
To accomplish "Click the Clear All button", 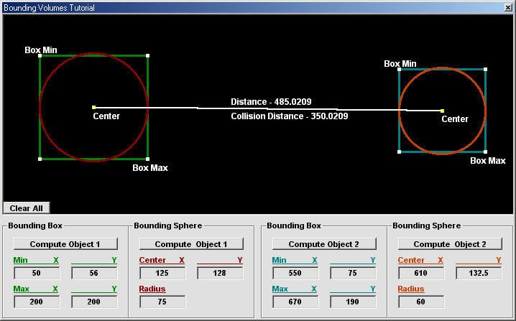I will tap(26, 208).
